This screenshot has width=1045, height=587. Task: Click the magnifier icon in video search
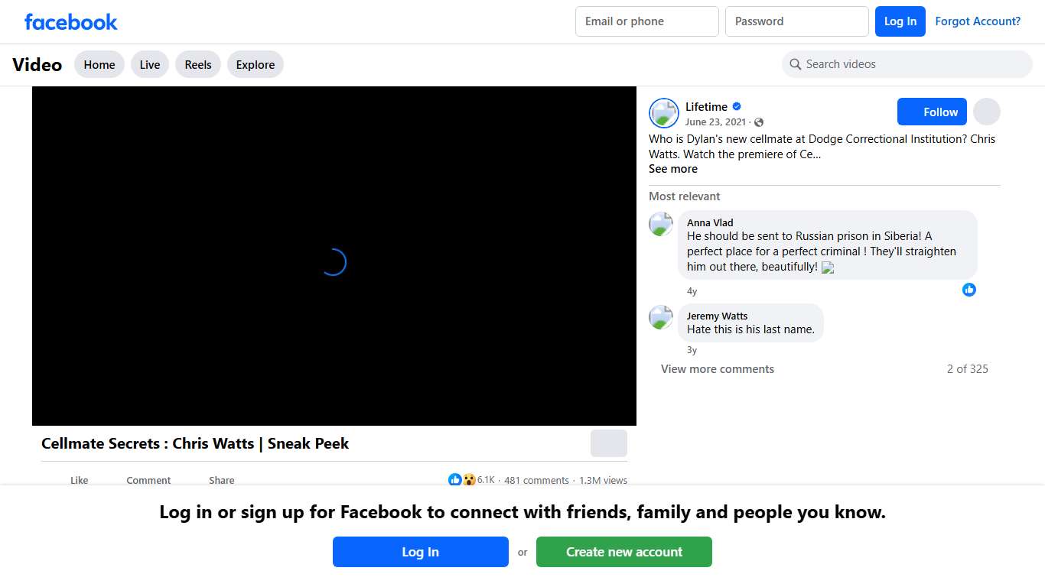[796, 64]
